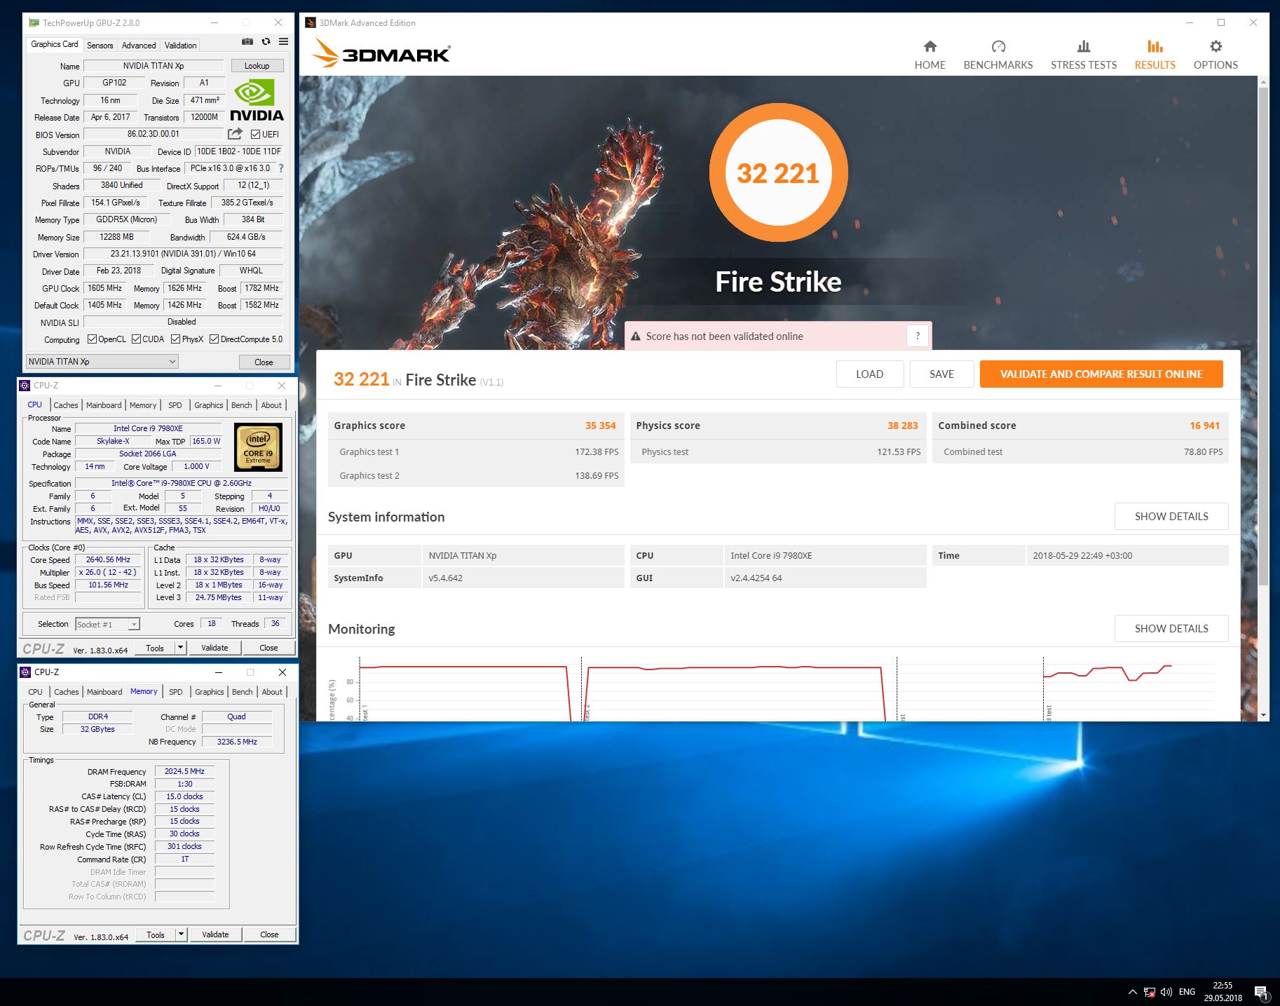Viewport: 1280px width, 1006px height.
Task: Click the 3DMark LOAD button
Action: click(x=869, y=374)
